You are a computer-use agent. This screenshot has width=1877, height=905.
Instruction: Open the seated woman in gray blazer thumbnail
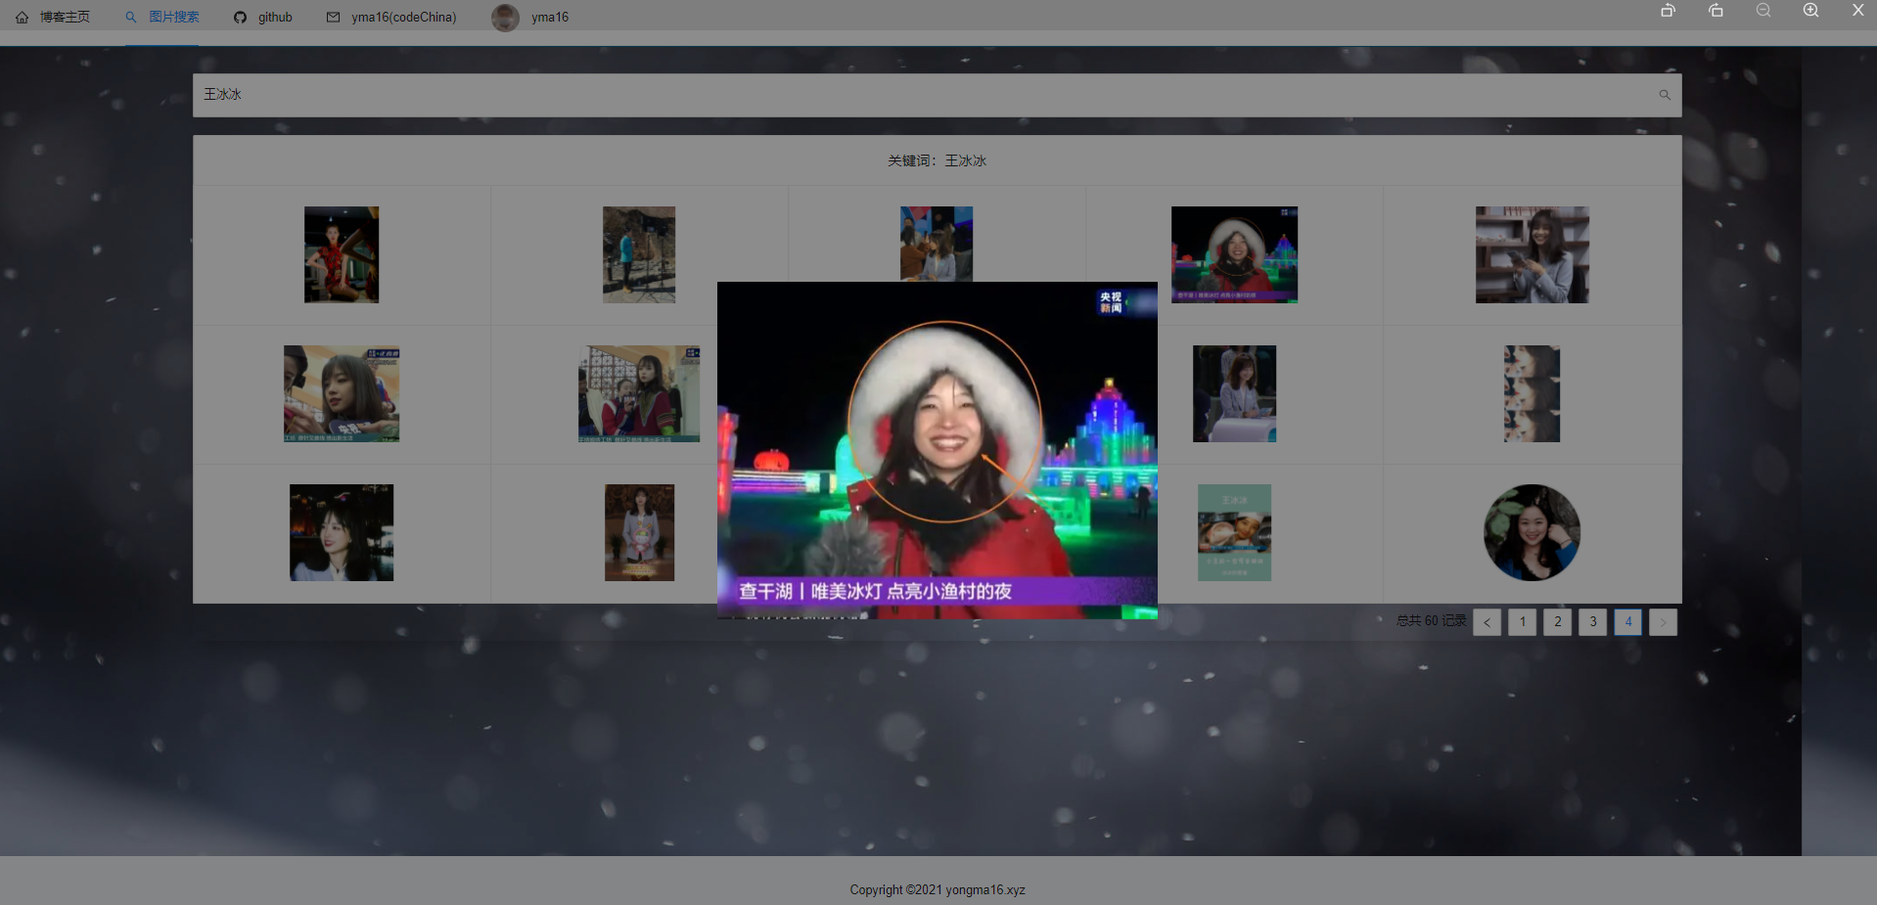coord(1234,393)
